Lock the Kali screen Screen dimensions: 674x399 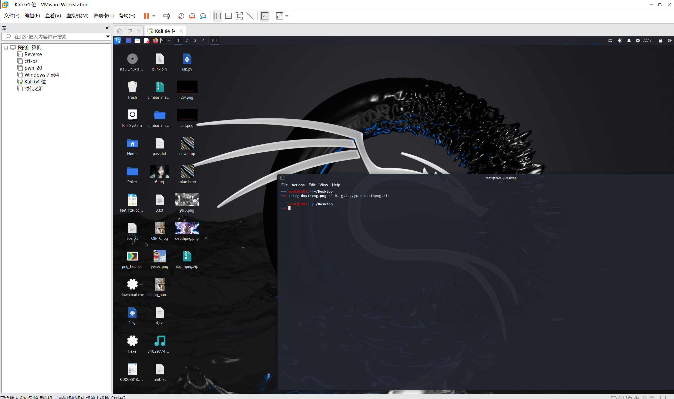click(661, 41)
